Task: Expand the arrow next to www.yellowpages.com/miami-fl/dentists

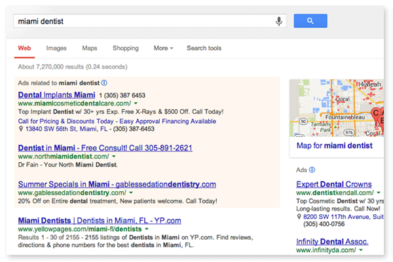Action: click(147, 229)
